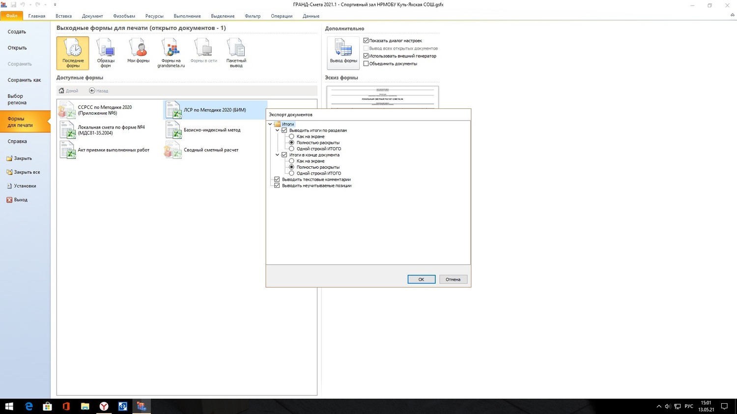Select ЛСР по Методике 2020 (БИМ) form
The height and width of the screenshot is (414, 737).
(x=215, y=110)
